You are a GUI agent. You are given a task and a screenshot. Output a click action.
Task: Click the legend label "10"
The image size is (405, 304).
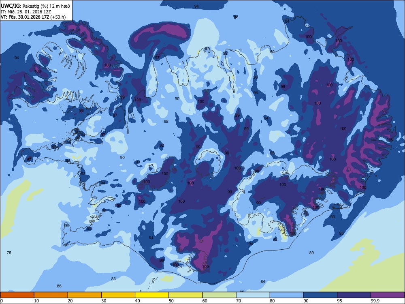36,301
